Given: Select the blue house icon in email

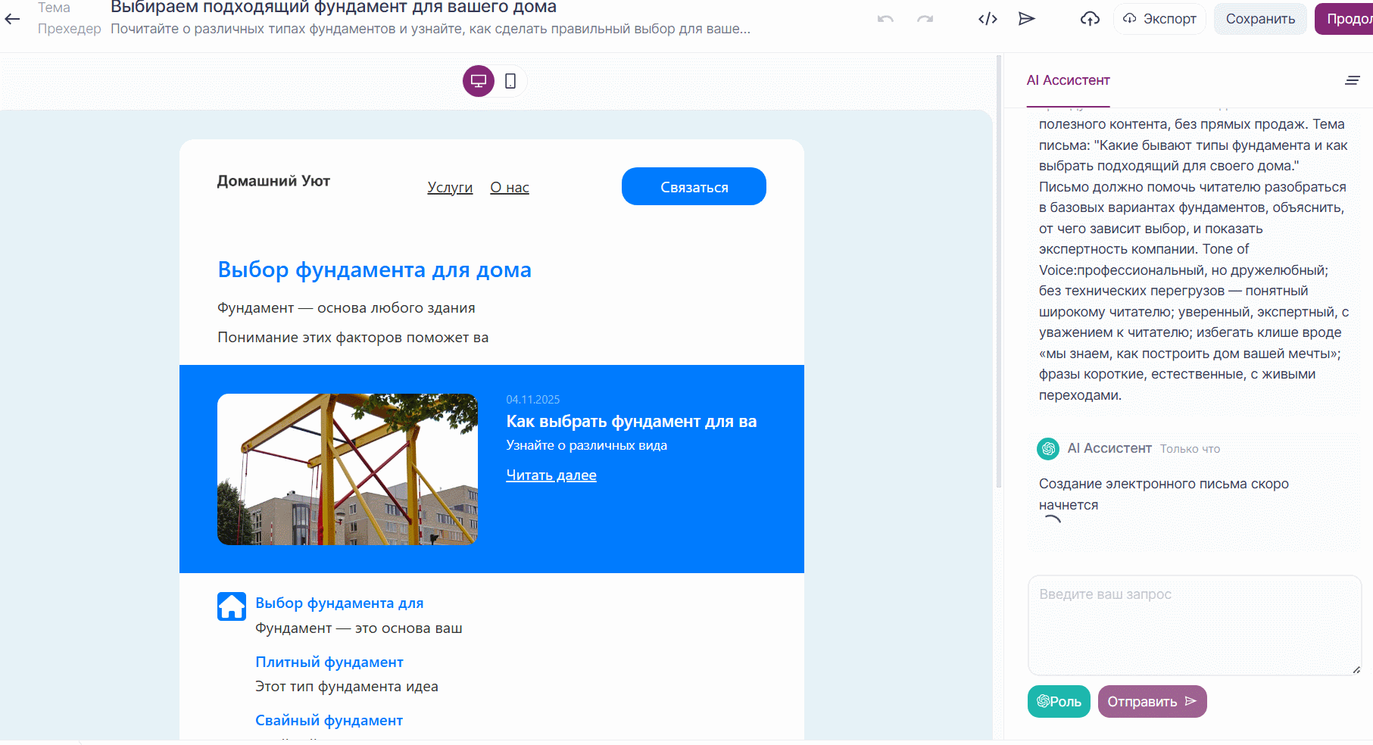Looking at the screenshot, I should [x=232, y=606].
